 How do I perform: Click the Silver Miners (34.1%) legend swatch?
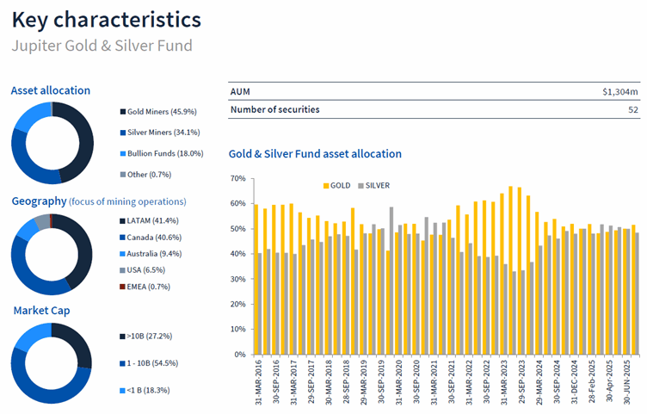(123, 133)
